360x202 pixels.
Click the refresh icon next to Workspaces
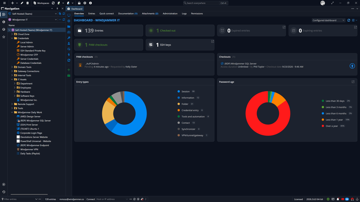(53, 3)
